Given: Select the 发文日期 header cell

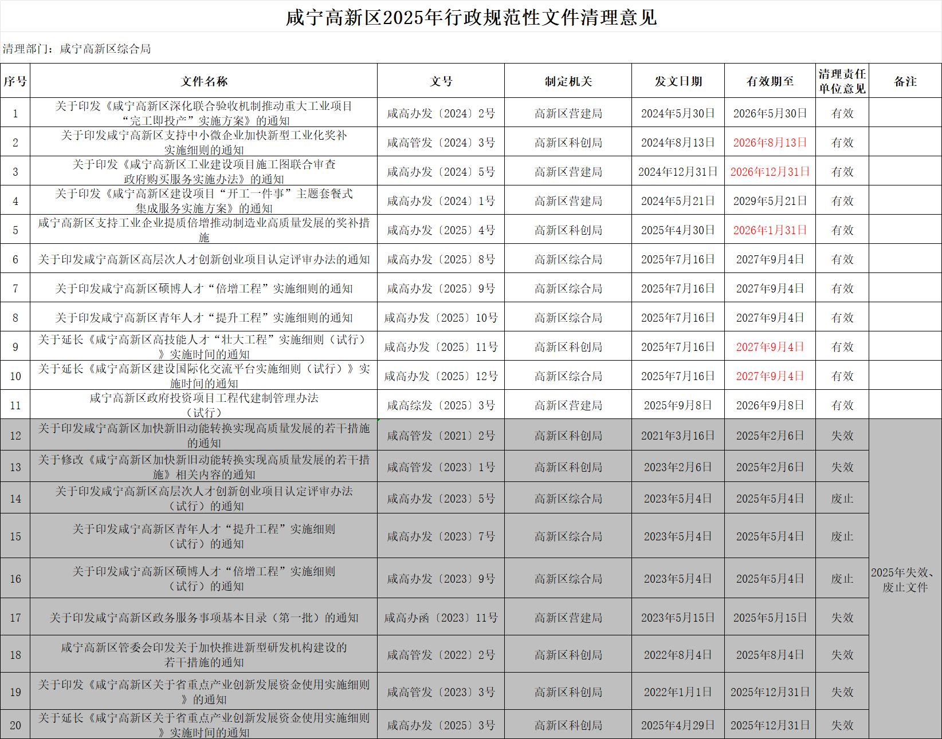Looking at the screenshot, I should [x=678, y=81].
